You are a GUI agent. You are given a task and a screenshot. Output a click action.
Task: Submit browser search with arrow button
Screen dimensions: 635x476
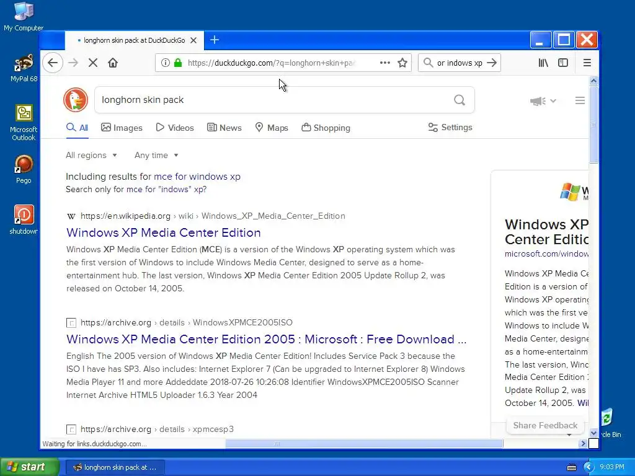click(492, 63)
